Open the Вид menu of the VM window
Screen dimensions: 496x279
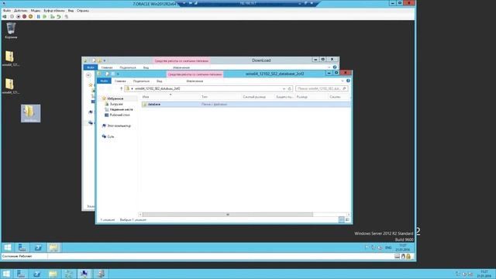71,10
